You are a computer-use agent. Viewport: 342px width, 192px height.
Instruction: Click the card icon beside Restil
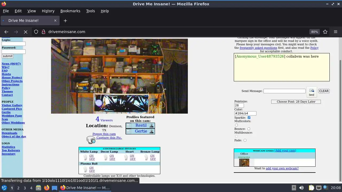click(x=129, y=126)
